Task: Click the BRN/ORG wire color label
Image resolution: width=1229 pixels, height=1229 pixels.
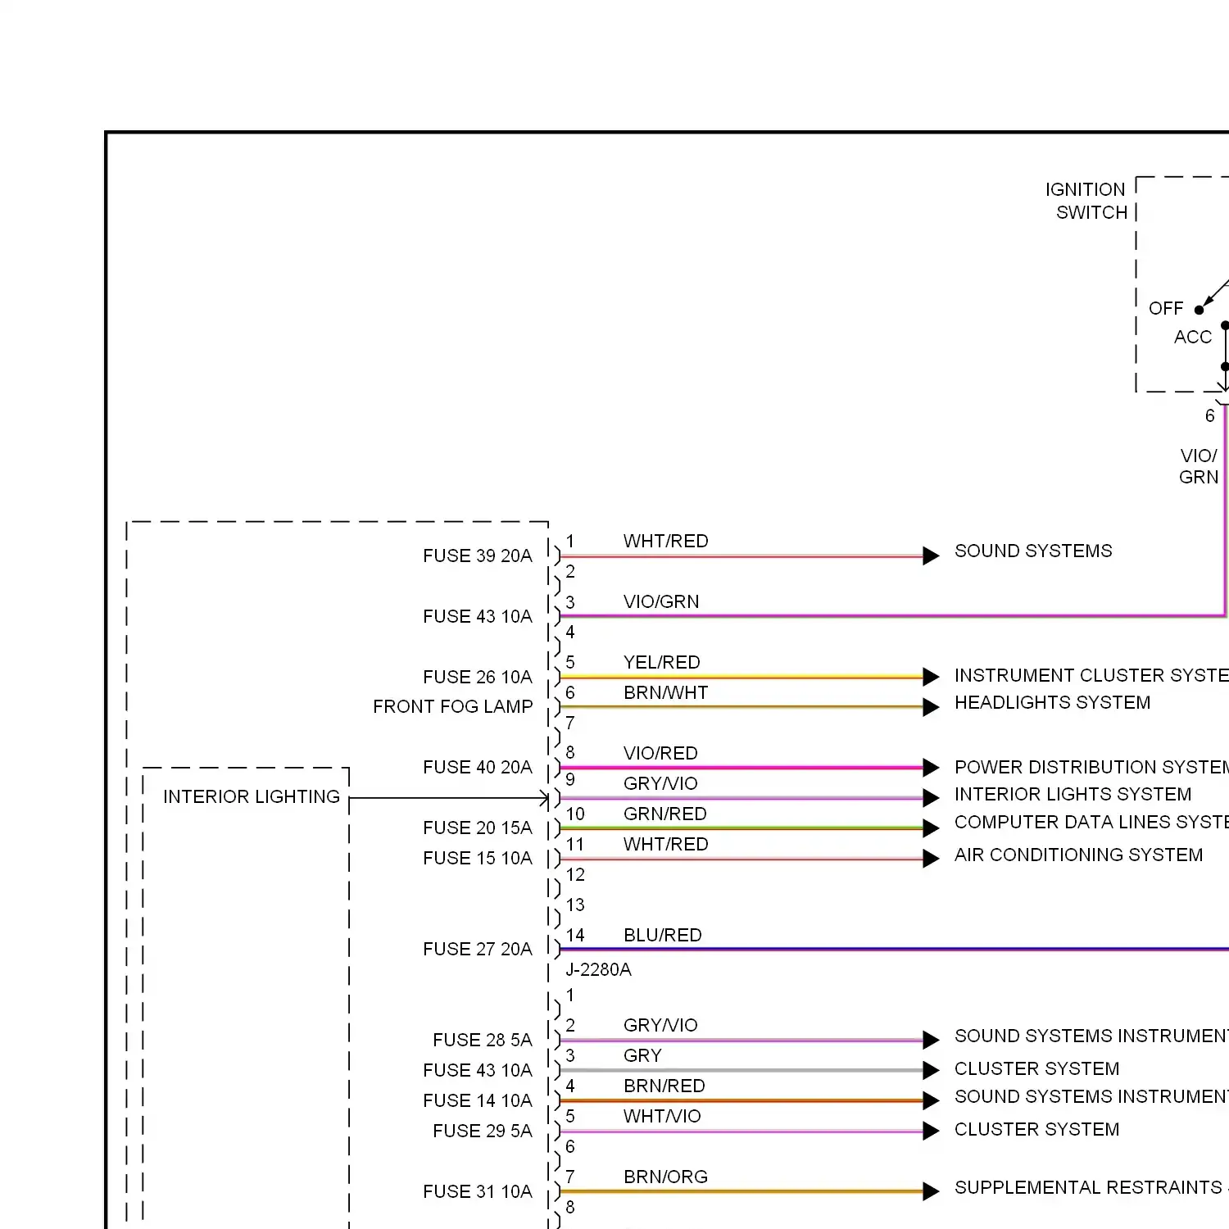Action: tap(665, 1177)
